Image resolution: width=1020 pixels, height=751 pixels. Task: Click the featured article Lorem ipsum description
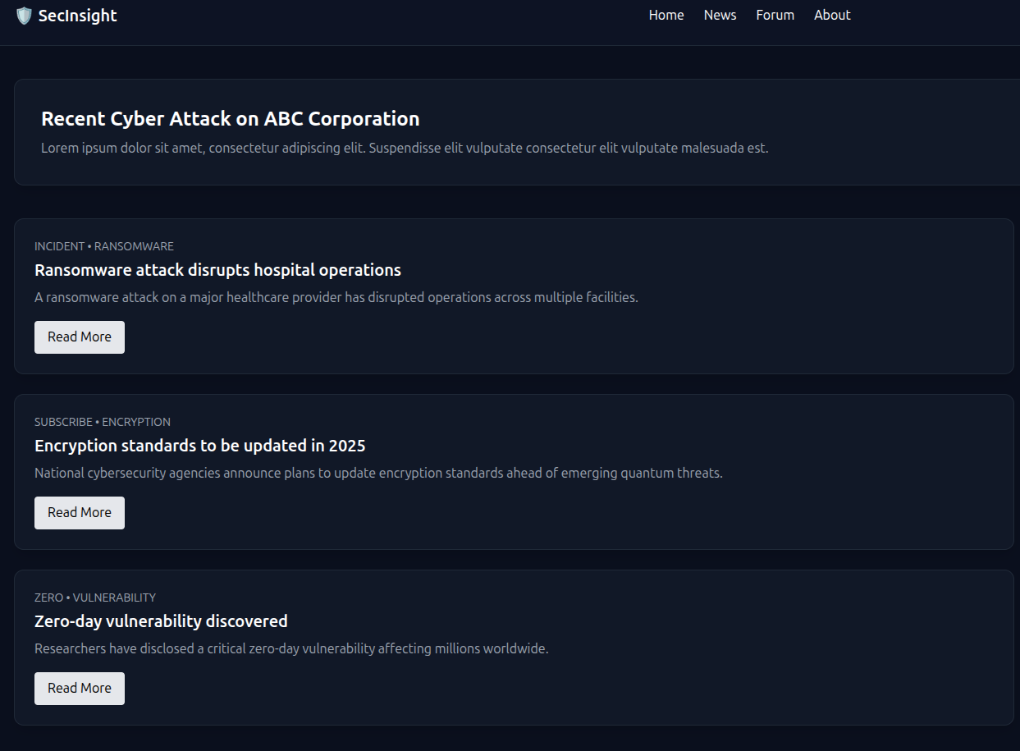click(405, 149)
